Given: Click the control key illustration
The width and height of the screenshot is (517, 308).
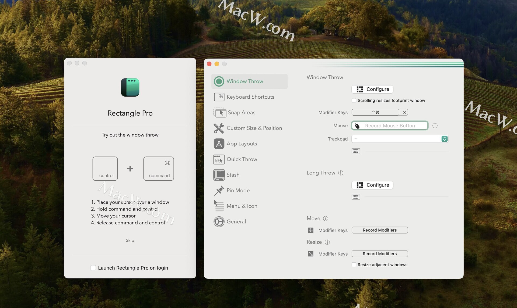Looking at the screenshot, I should (x=105, y=169).
